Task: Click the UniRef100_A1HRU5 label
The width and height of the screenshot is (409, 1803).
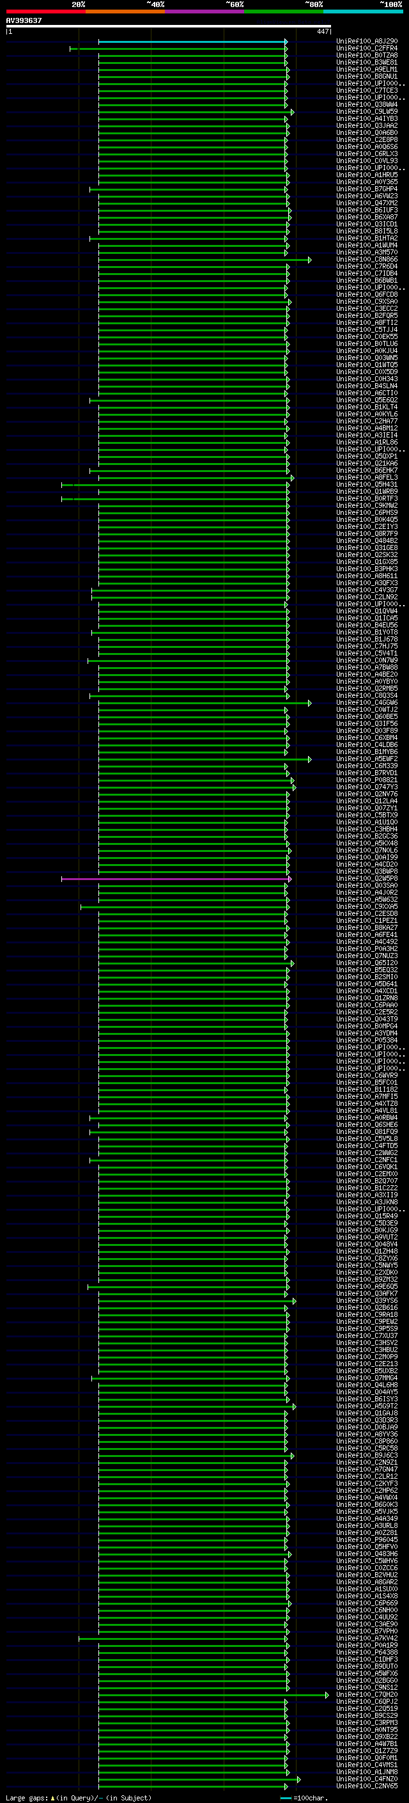Action: 367,175
